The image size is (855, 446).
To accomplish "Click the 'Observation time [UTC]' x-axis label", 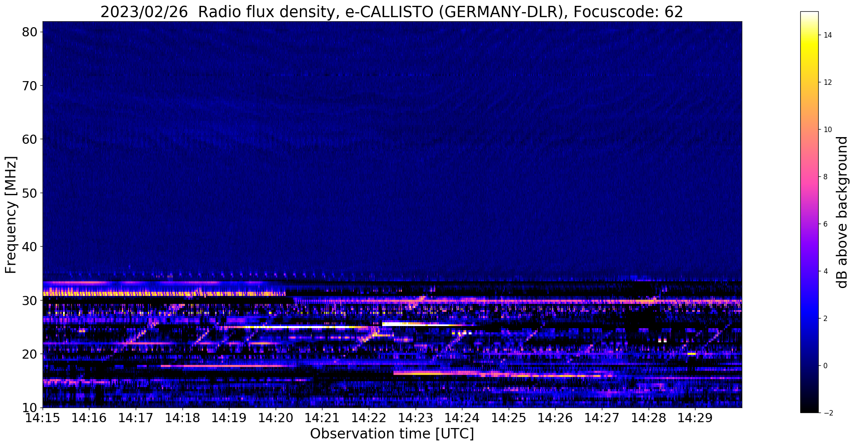I will pos(392,433).
